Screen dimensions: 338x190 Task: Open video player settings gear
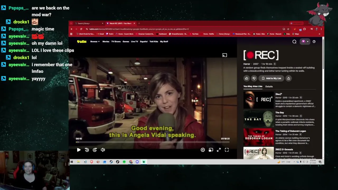tap(203, 150)
